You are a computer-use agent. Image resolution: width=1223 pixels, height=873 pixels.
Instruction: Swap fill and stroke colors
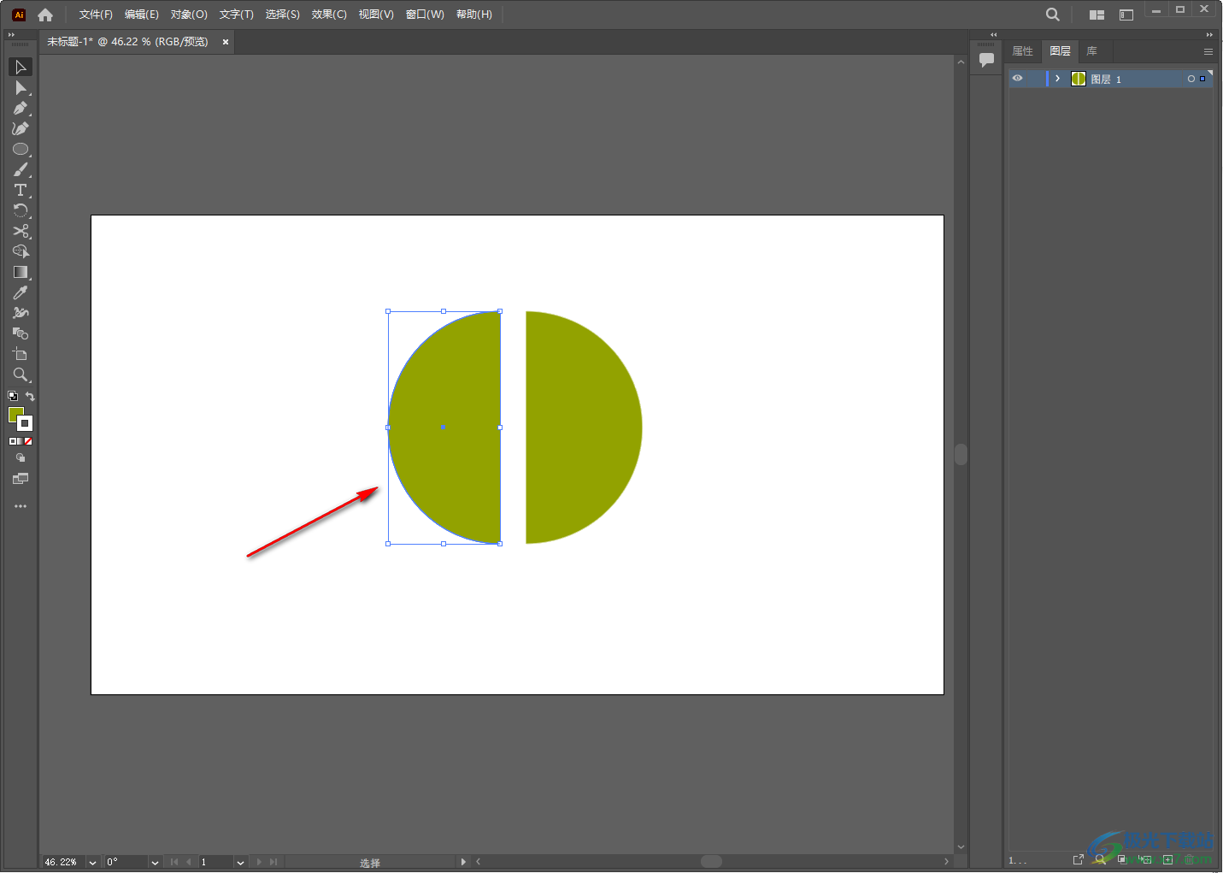tap(30, 396)
